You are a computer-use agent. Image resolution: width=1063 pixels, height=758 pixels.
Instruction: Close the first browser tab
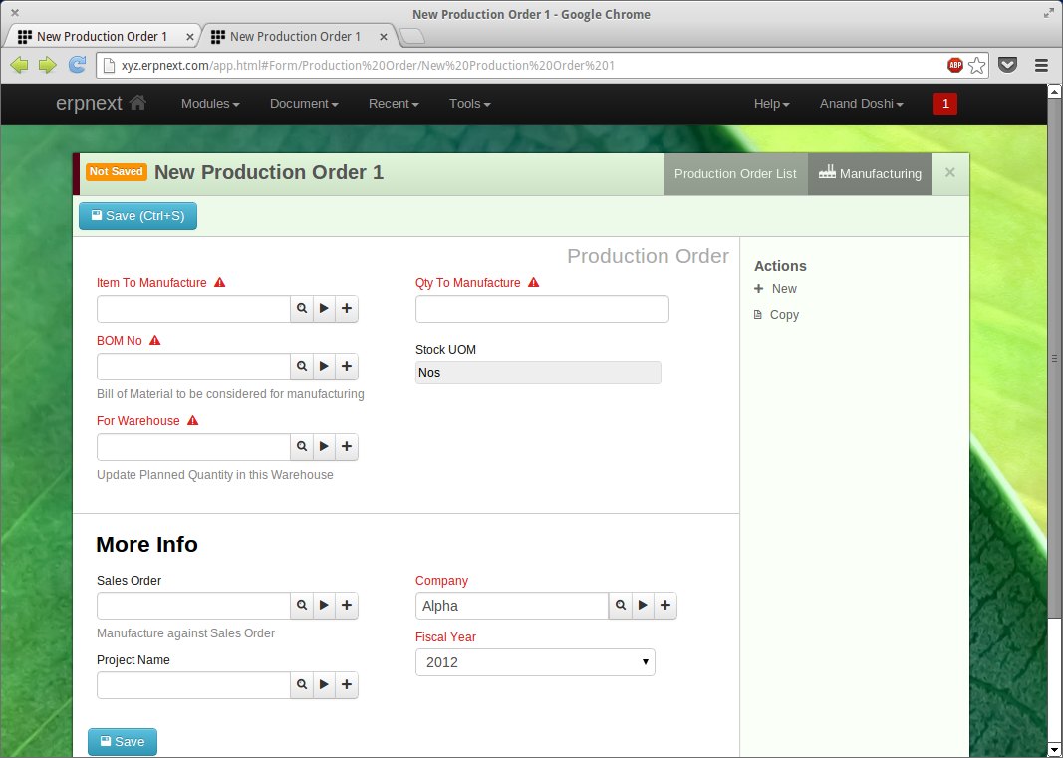coord(190,37)
